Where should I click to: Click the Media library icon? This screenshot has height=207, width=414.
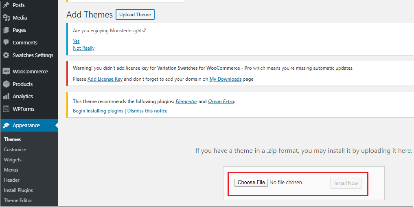coord(6,18)
